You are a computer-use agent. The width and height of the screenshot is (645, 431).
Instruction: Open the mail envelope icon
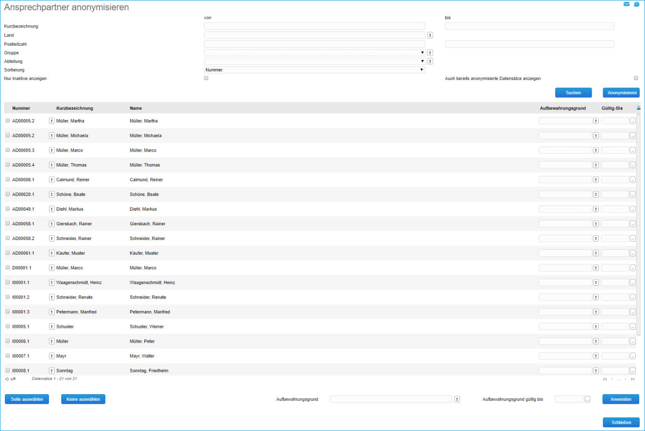click(x=626, y=4)
